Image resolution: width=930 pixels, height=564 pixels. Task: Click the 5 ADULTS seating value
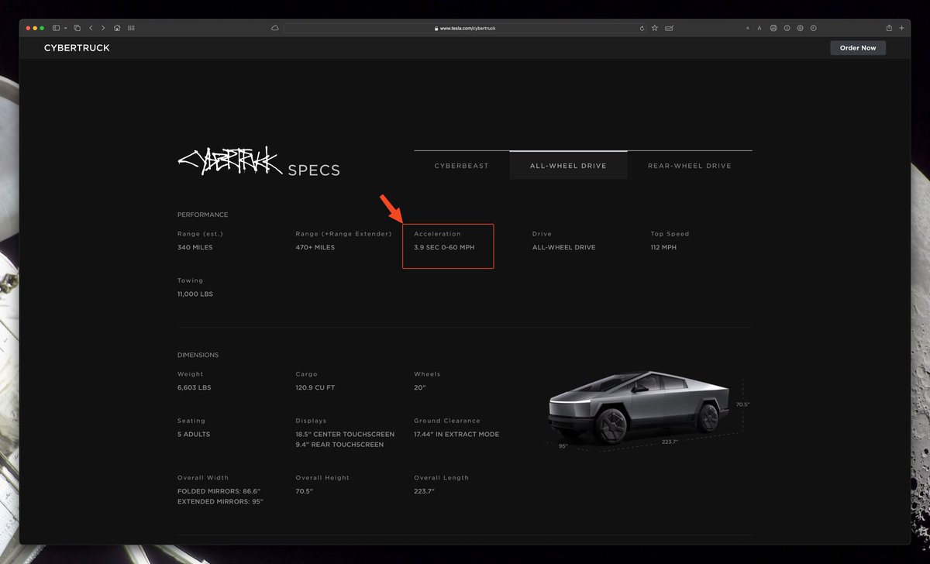194,435
